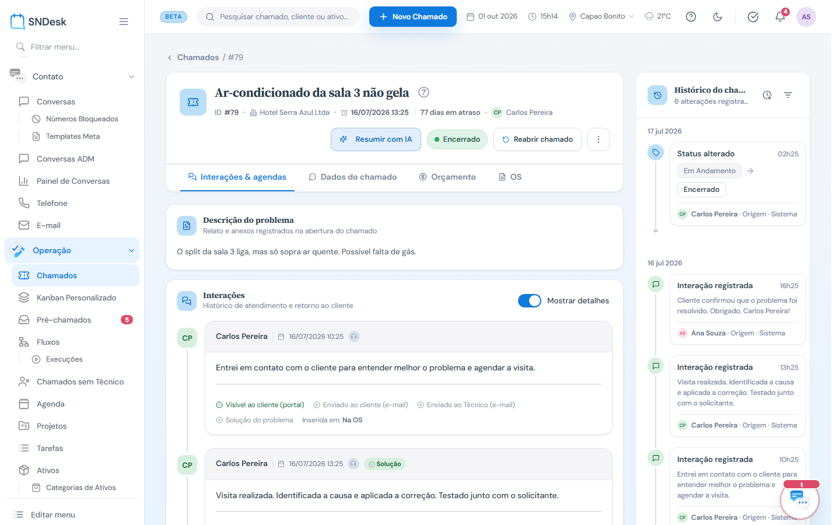Click the Encerrado status badge
The height and width of the screenshot is (525, 840).
457,139
